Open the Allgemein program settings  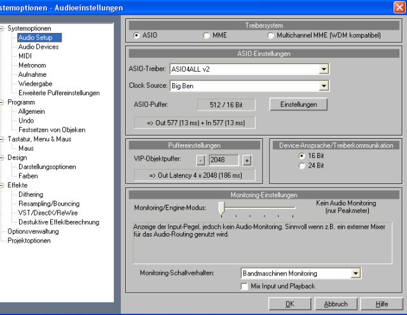31,112
